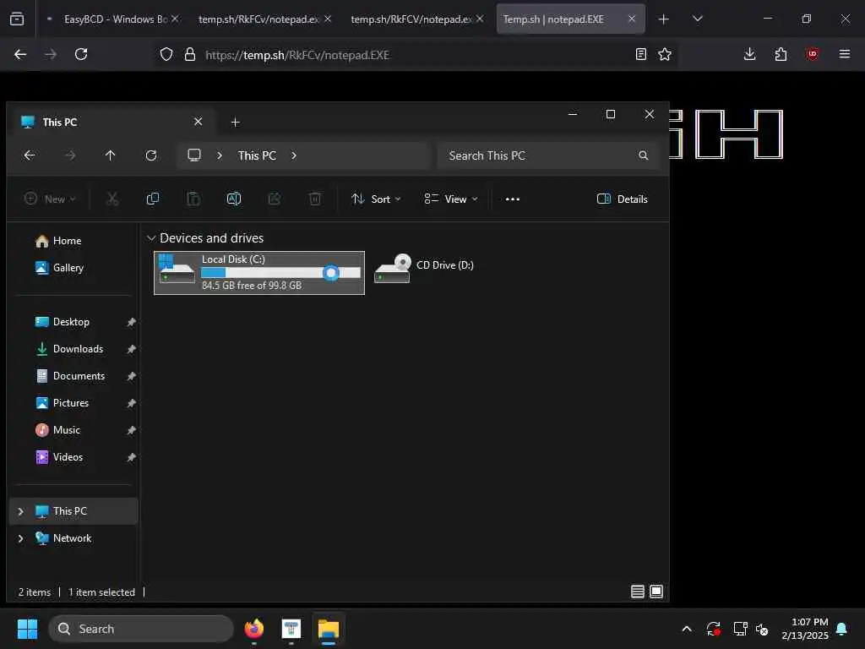Open the View dropdown menu
The width and height of the screenshot is (865, 649).
click(451, 199)
